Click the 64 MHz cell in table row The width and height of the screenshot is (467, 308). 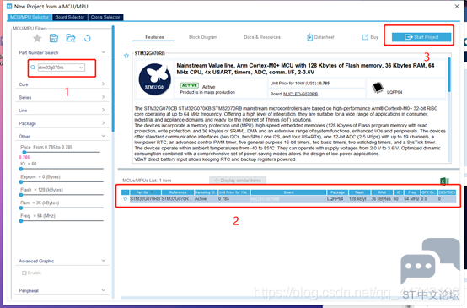point(411,199)
